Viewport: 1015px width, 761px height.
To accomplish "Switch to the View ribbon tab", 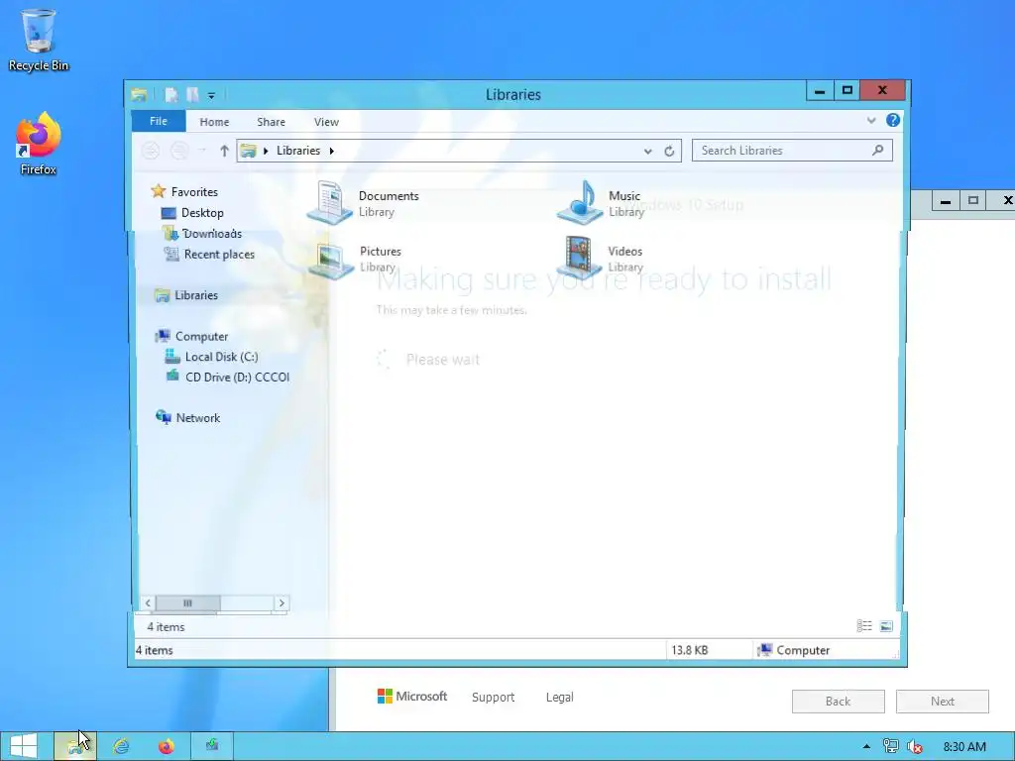I will (x=326, y=122).
